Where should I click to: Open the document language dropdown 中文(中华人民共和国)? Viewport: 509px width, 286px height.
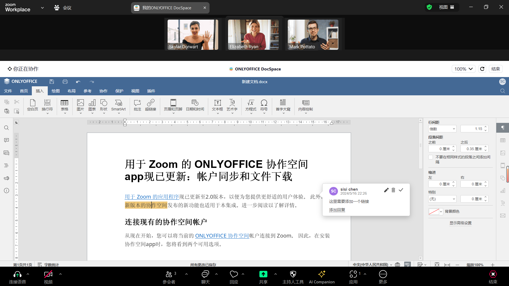[372, 264]
